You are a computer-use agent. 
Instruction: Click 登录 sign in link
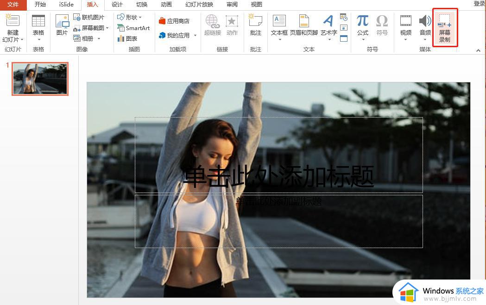pyautogui.click(x=480, y=4)
